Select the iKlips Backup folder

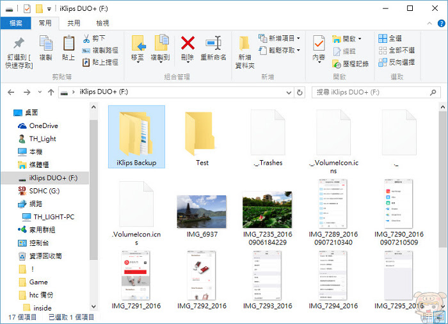click(136, 136)
